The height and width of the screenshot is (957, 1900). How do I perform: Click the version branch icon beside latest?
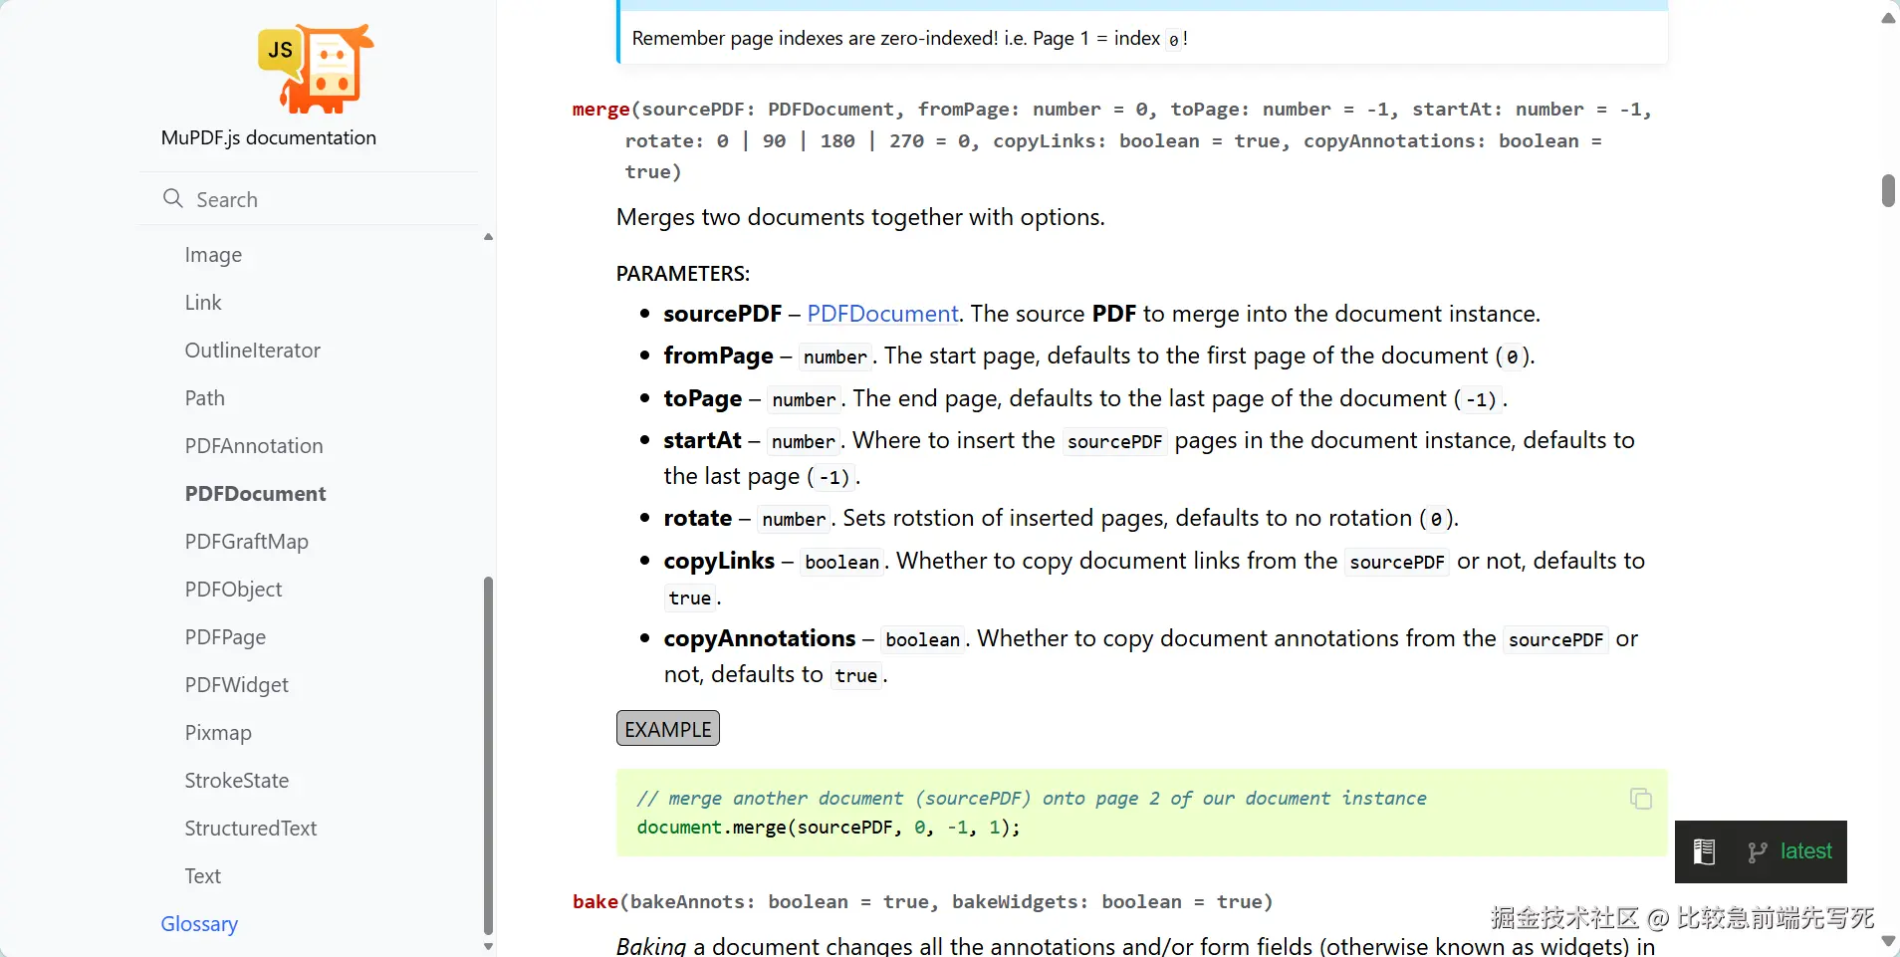click(x=1758, y=851)
